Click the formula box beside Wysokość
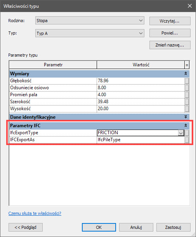Image resolution: width=196 pixels, height=237 pixels. (187, 109)
